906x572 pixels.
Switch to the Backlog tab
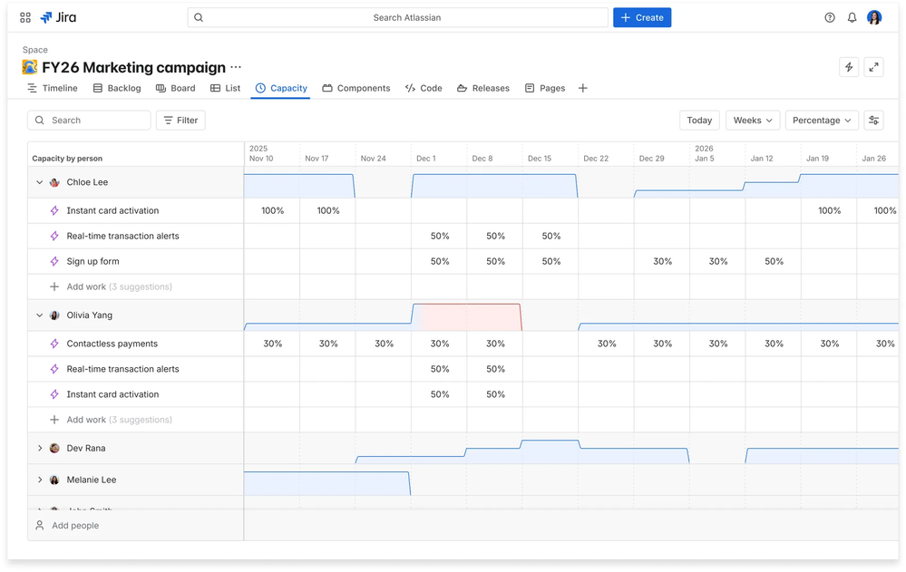tap(117, 88)
